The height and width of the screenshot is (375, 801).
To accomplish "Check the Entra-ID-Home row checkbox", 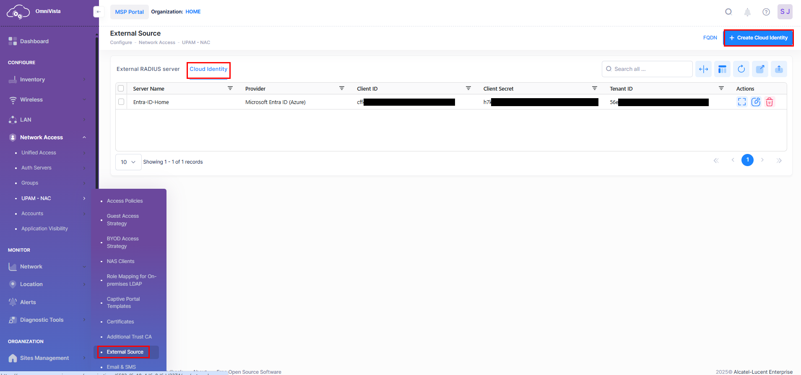I will (121, 102).
